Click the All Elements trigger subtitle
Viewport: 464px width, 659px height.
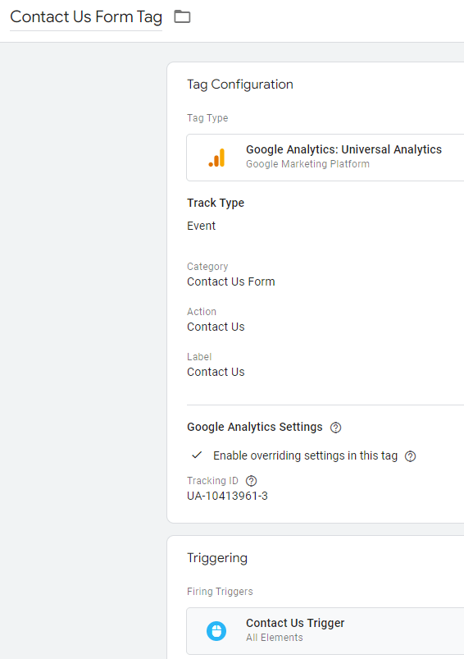(x=274, y=638)
